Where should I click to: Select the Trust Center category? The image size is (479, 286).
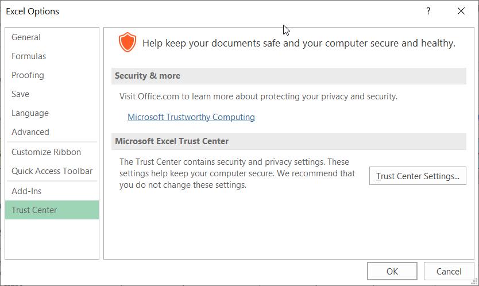[34, 210]
